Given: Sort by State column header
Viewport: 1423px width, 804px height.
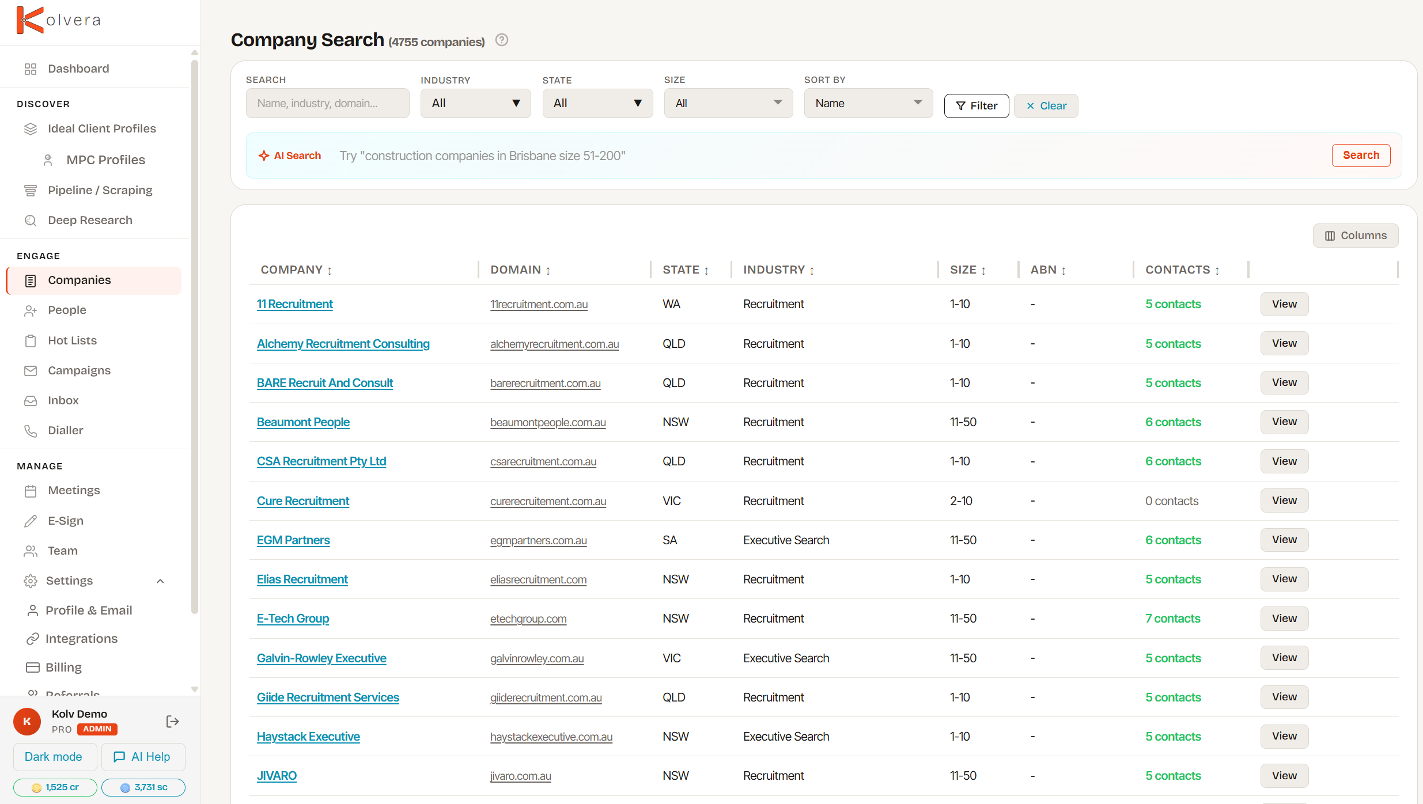Looking at the screenshot, I should (686, 270).
